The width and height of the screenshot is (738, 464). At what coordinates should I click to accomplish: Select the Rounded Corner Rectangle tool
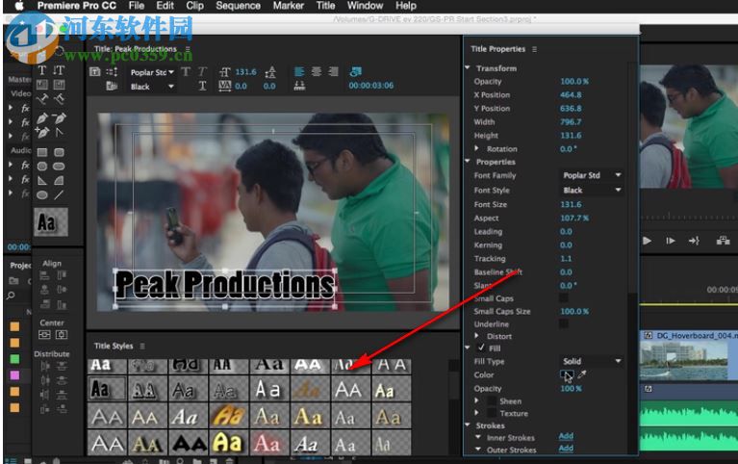(59, 152)
